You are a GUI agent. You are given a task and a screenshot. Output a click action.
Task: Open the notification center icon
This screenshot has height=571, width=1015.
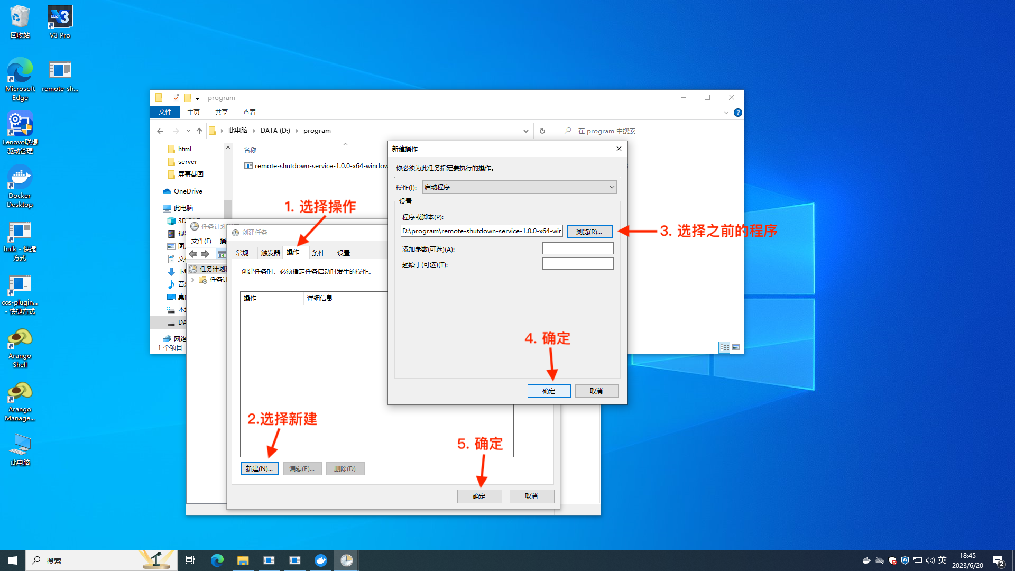click(999, 560)
